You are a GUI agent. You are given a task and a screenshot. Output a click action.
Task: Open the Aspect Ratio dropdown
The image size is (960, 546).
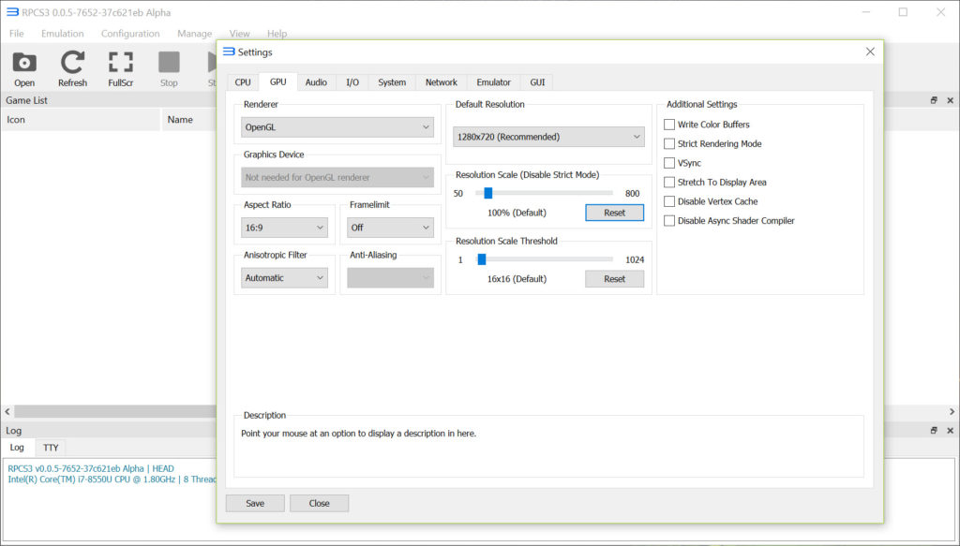(x=284, y=228)
